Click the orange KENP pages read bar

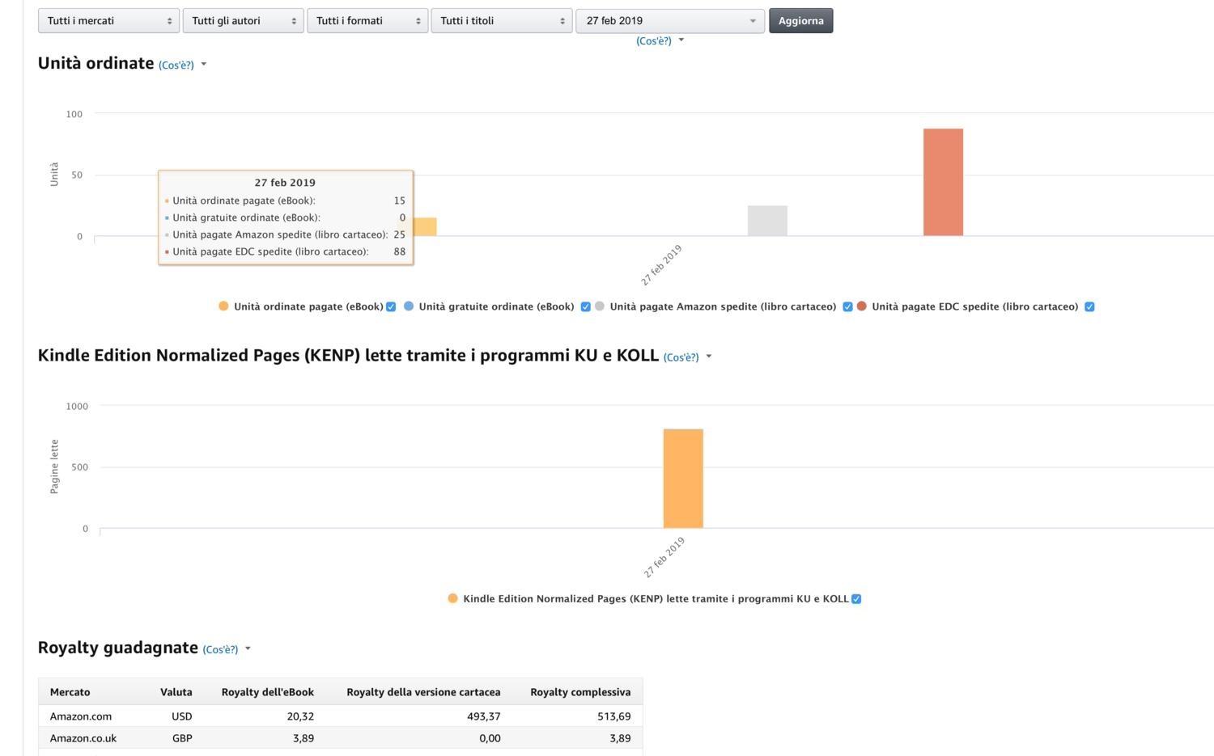pyautogui.click(x=683, y=479)
